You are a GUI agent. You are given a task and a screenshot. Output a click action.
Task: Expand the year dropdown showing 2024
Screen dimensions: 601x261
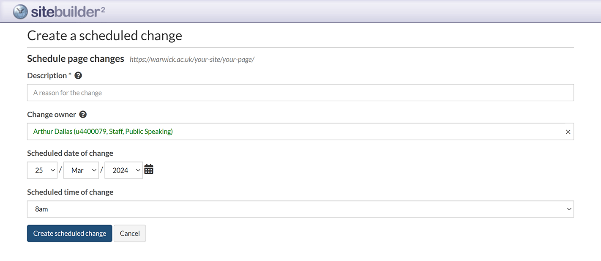tap(124, 170)
